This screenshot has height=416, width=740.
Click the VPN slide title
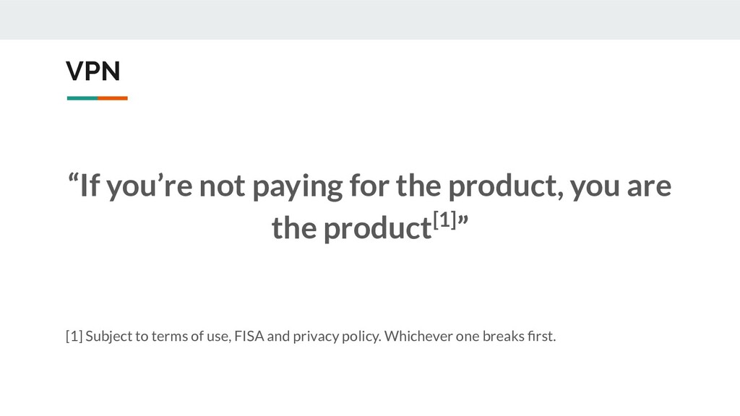click(93, 71)
